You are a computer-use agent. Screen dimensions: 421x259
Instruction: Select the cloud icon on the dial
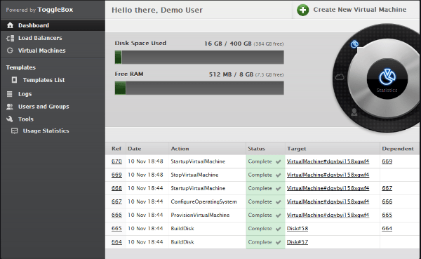pos(340,77)
